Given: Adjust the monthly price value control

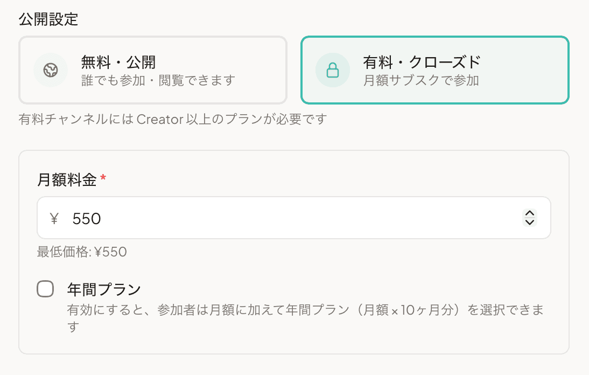Looking at the screenshot, I should click(x=529, y=218).
